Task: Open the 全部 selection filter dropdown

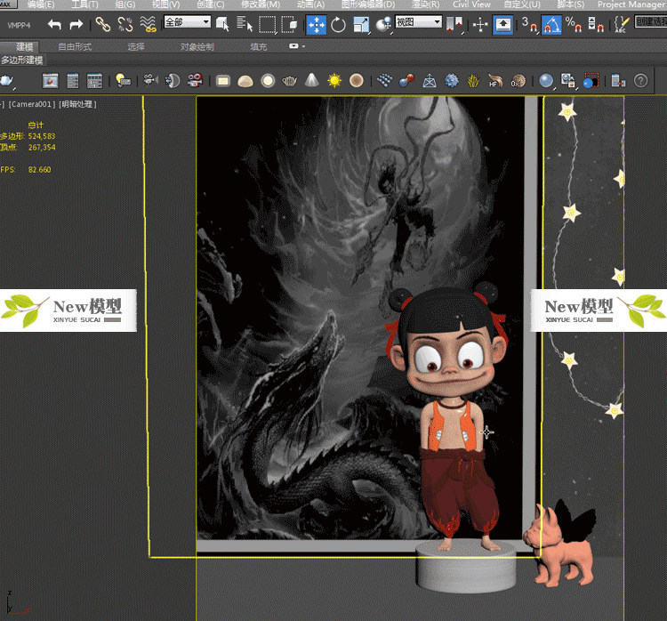Action: pyautogui.click(x=187, y=22)
